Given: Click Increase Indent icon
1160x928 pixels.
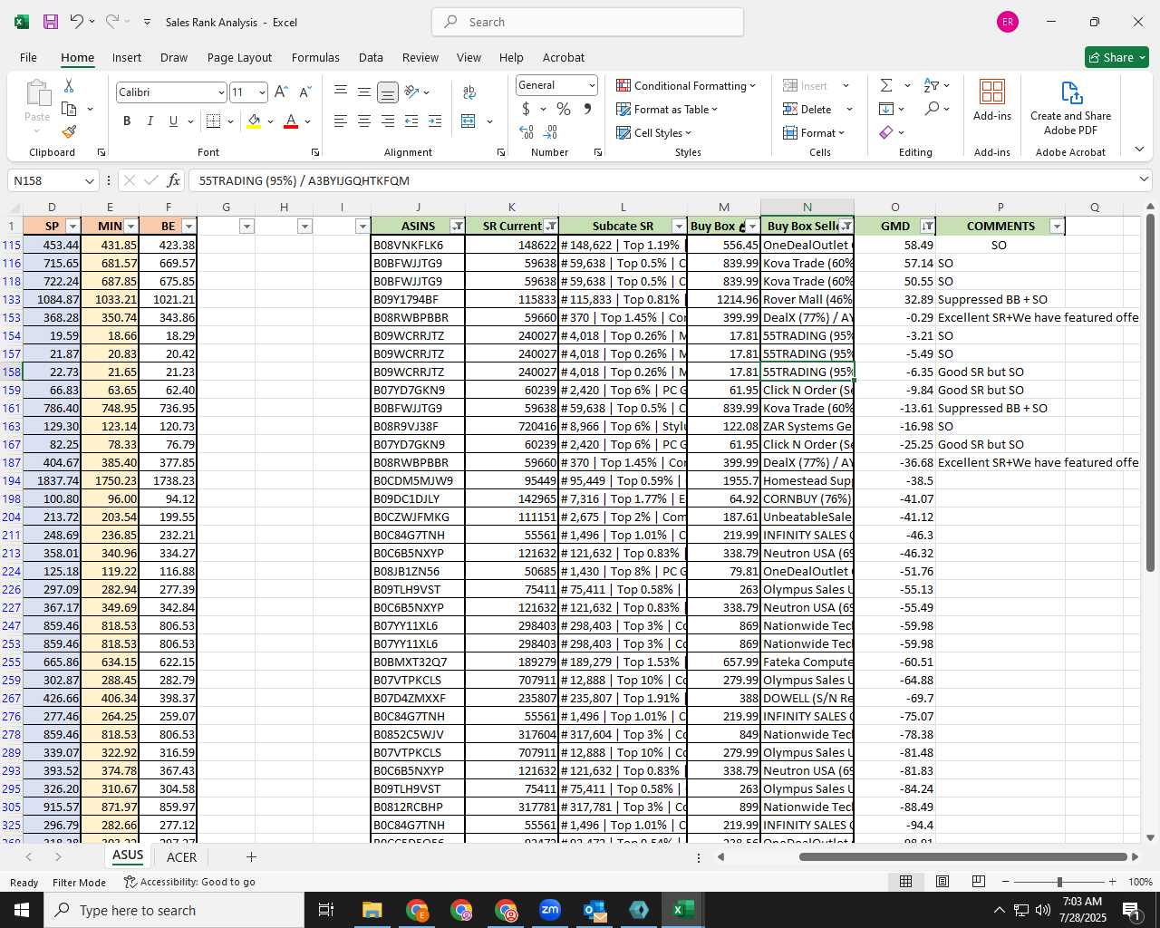Looking at the screenshot, I should [x=435, y=121].
